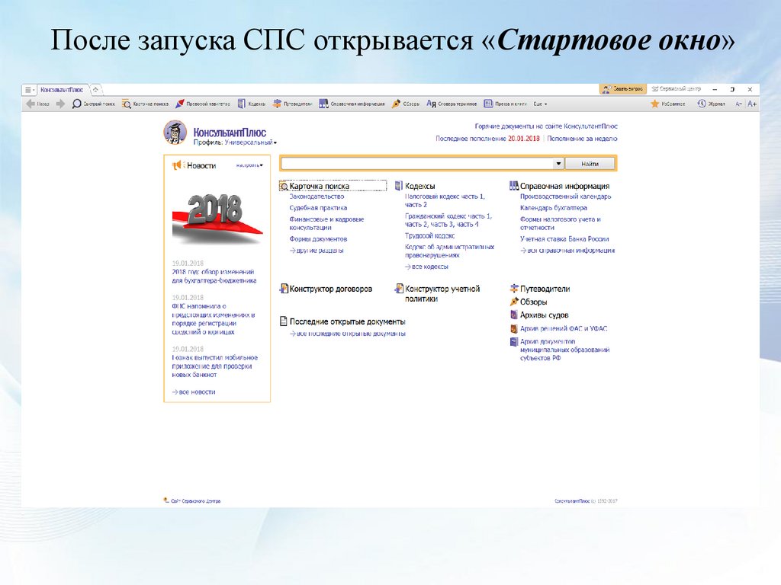
Task: Open the home tab icon beside КонсультантПлюс tab
Action: [95, 90]
